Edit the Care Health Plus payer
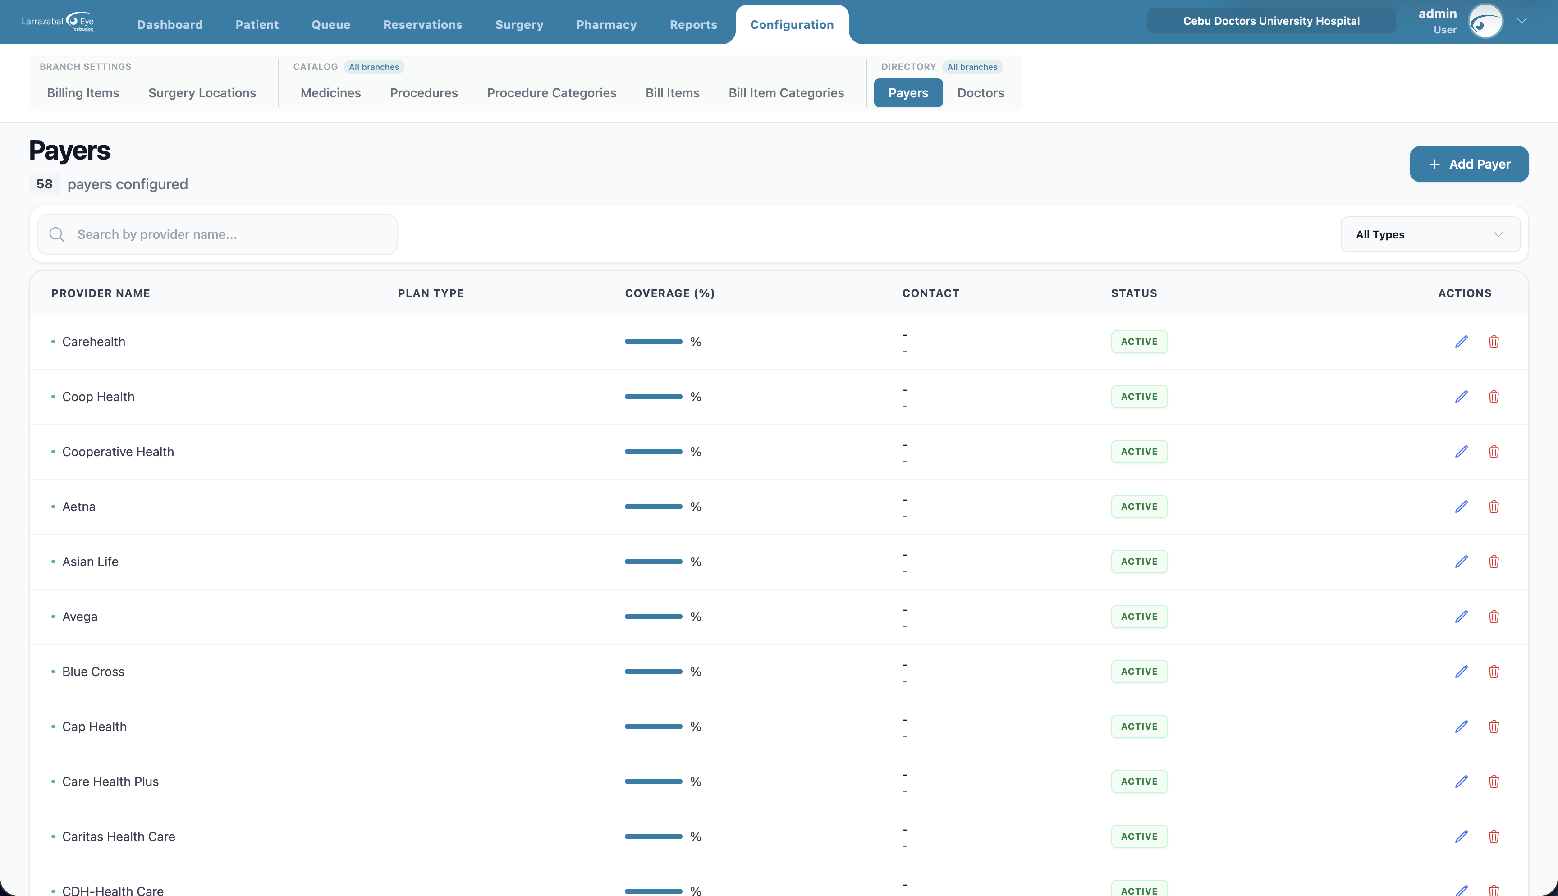 [x=1462, y=782]
